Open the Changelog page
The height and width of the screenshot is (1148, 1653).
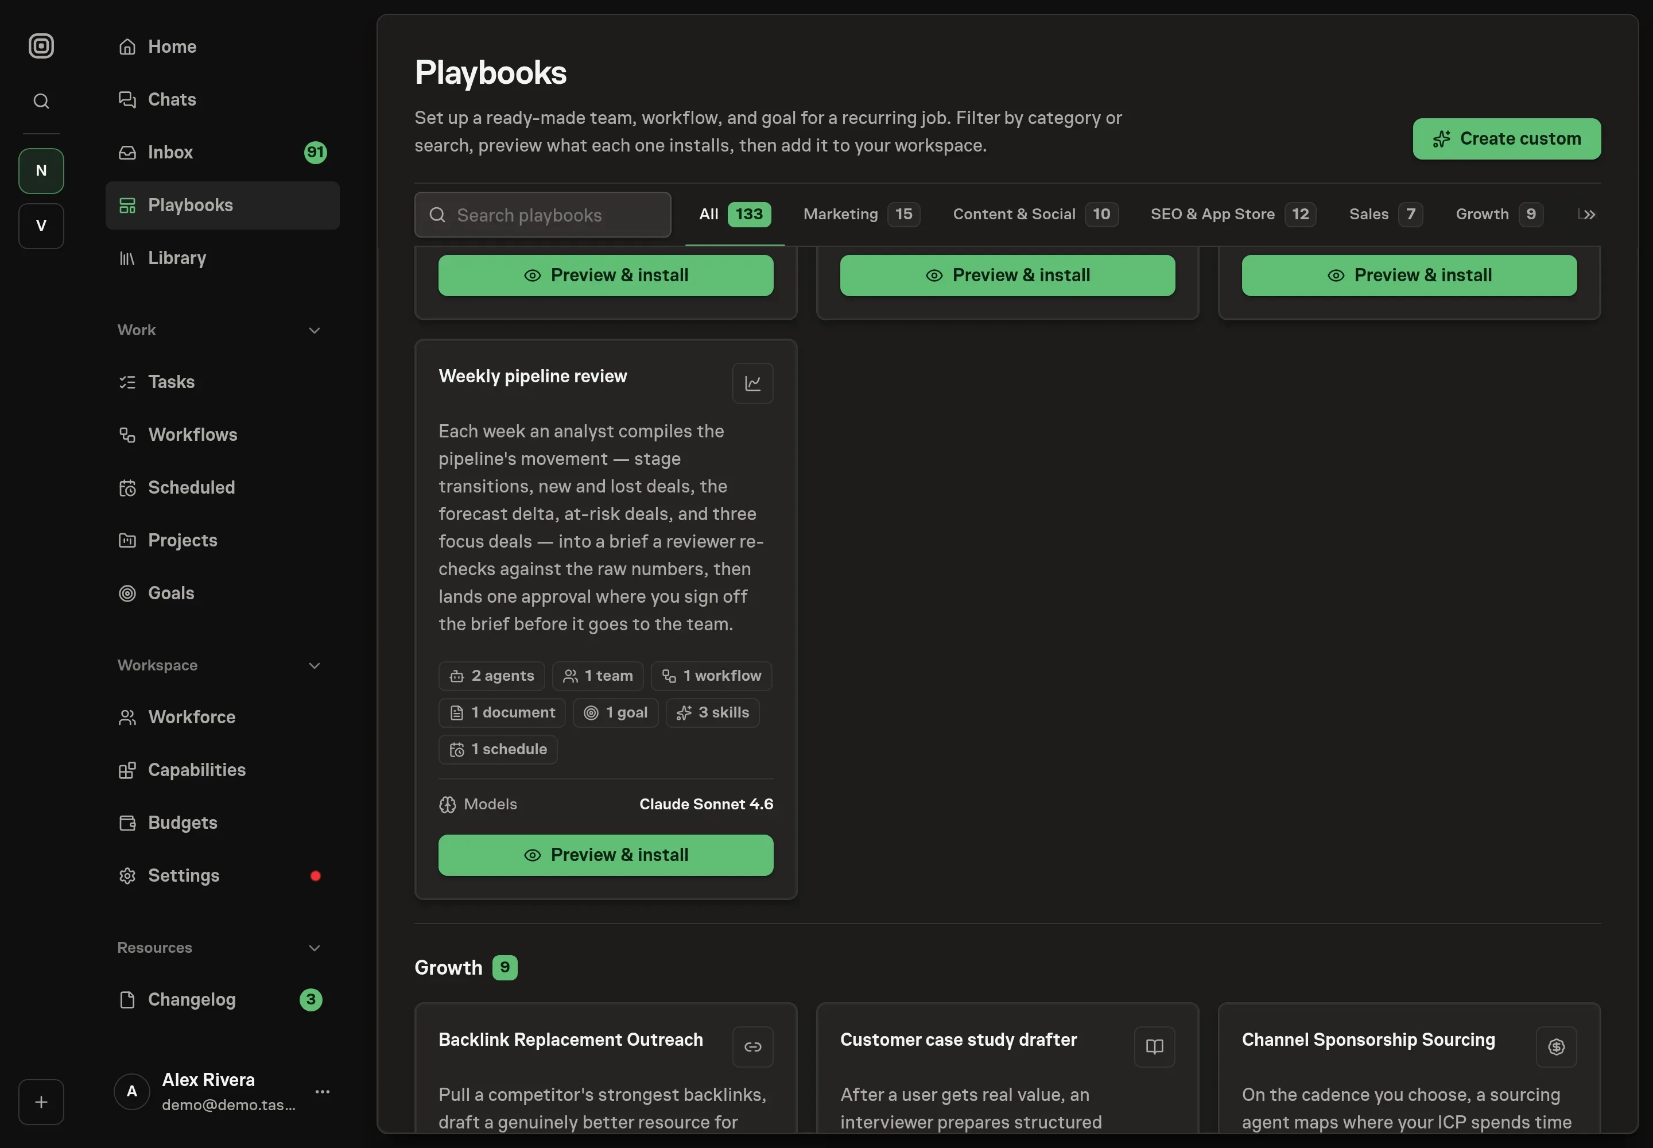pyautogui.click(x=222, y=1000)
